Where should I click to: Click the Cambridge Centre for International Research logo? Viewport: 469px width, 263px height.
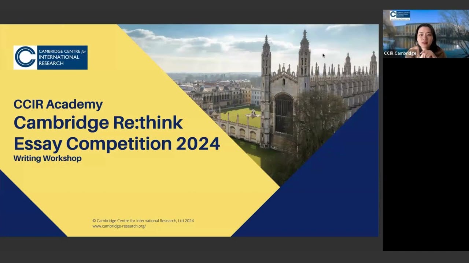coord(51,58)
